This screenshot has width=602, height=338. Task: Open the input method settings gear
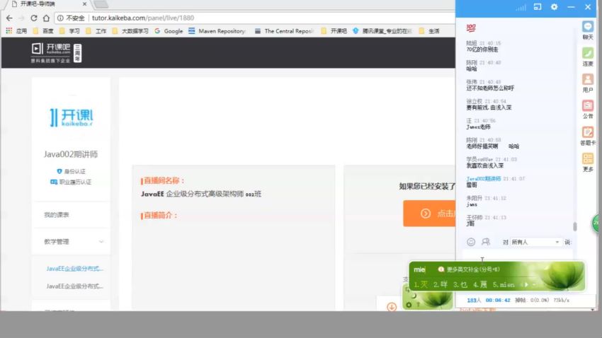coord(409,305)
